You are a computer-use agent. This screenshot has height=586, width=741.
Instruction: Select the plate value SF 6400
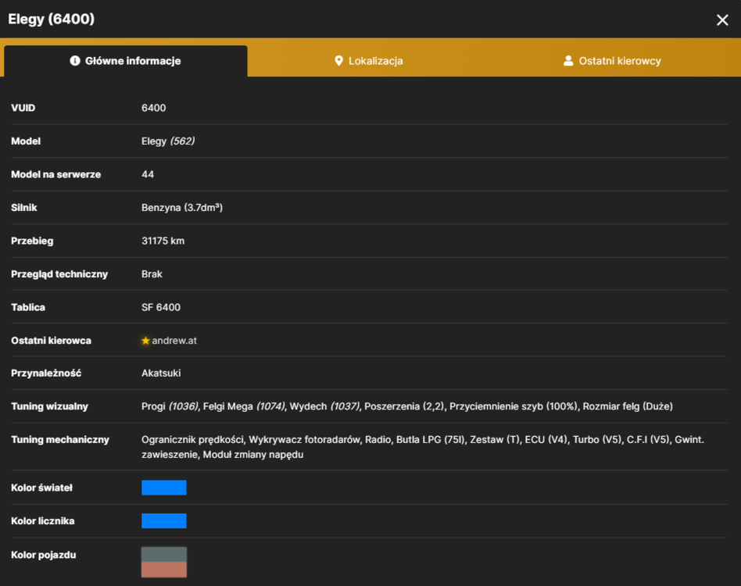point(161,307)
